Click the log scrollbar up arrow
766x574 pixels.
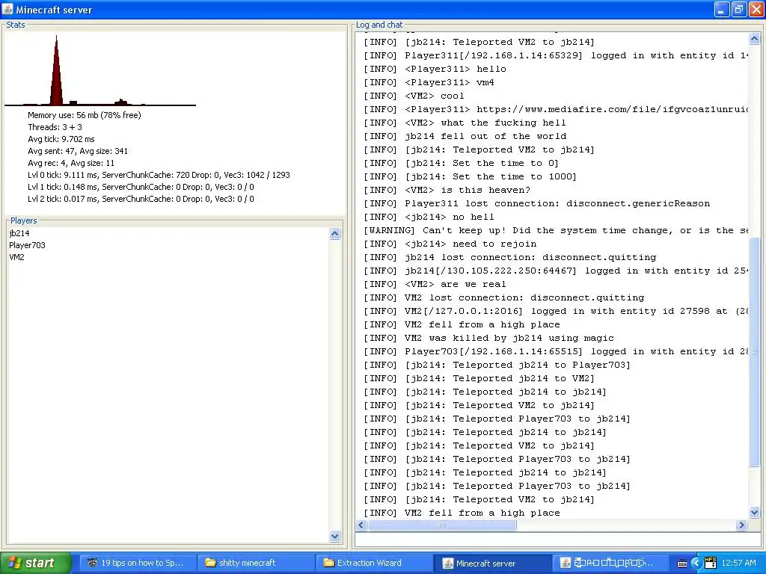pos(754,39)
